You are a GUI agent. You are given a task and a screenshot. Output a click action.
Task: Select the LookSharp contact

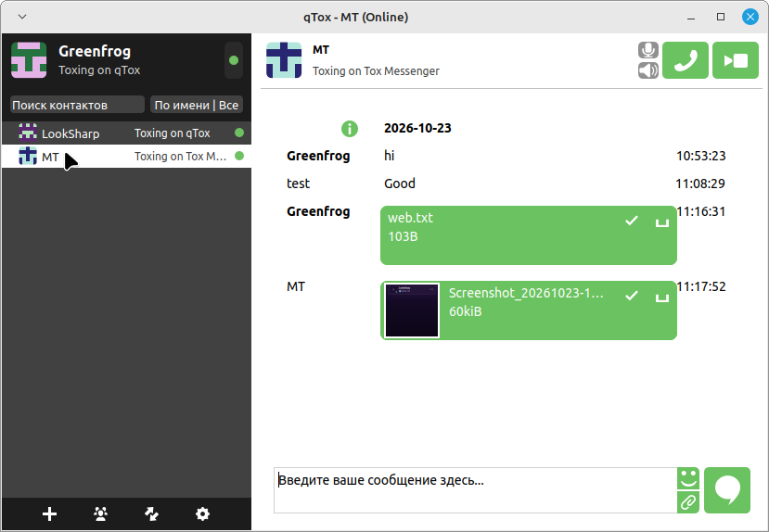click(126, 133)
